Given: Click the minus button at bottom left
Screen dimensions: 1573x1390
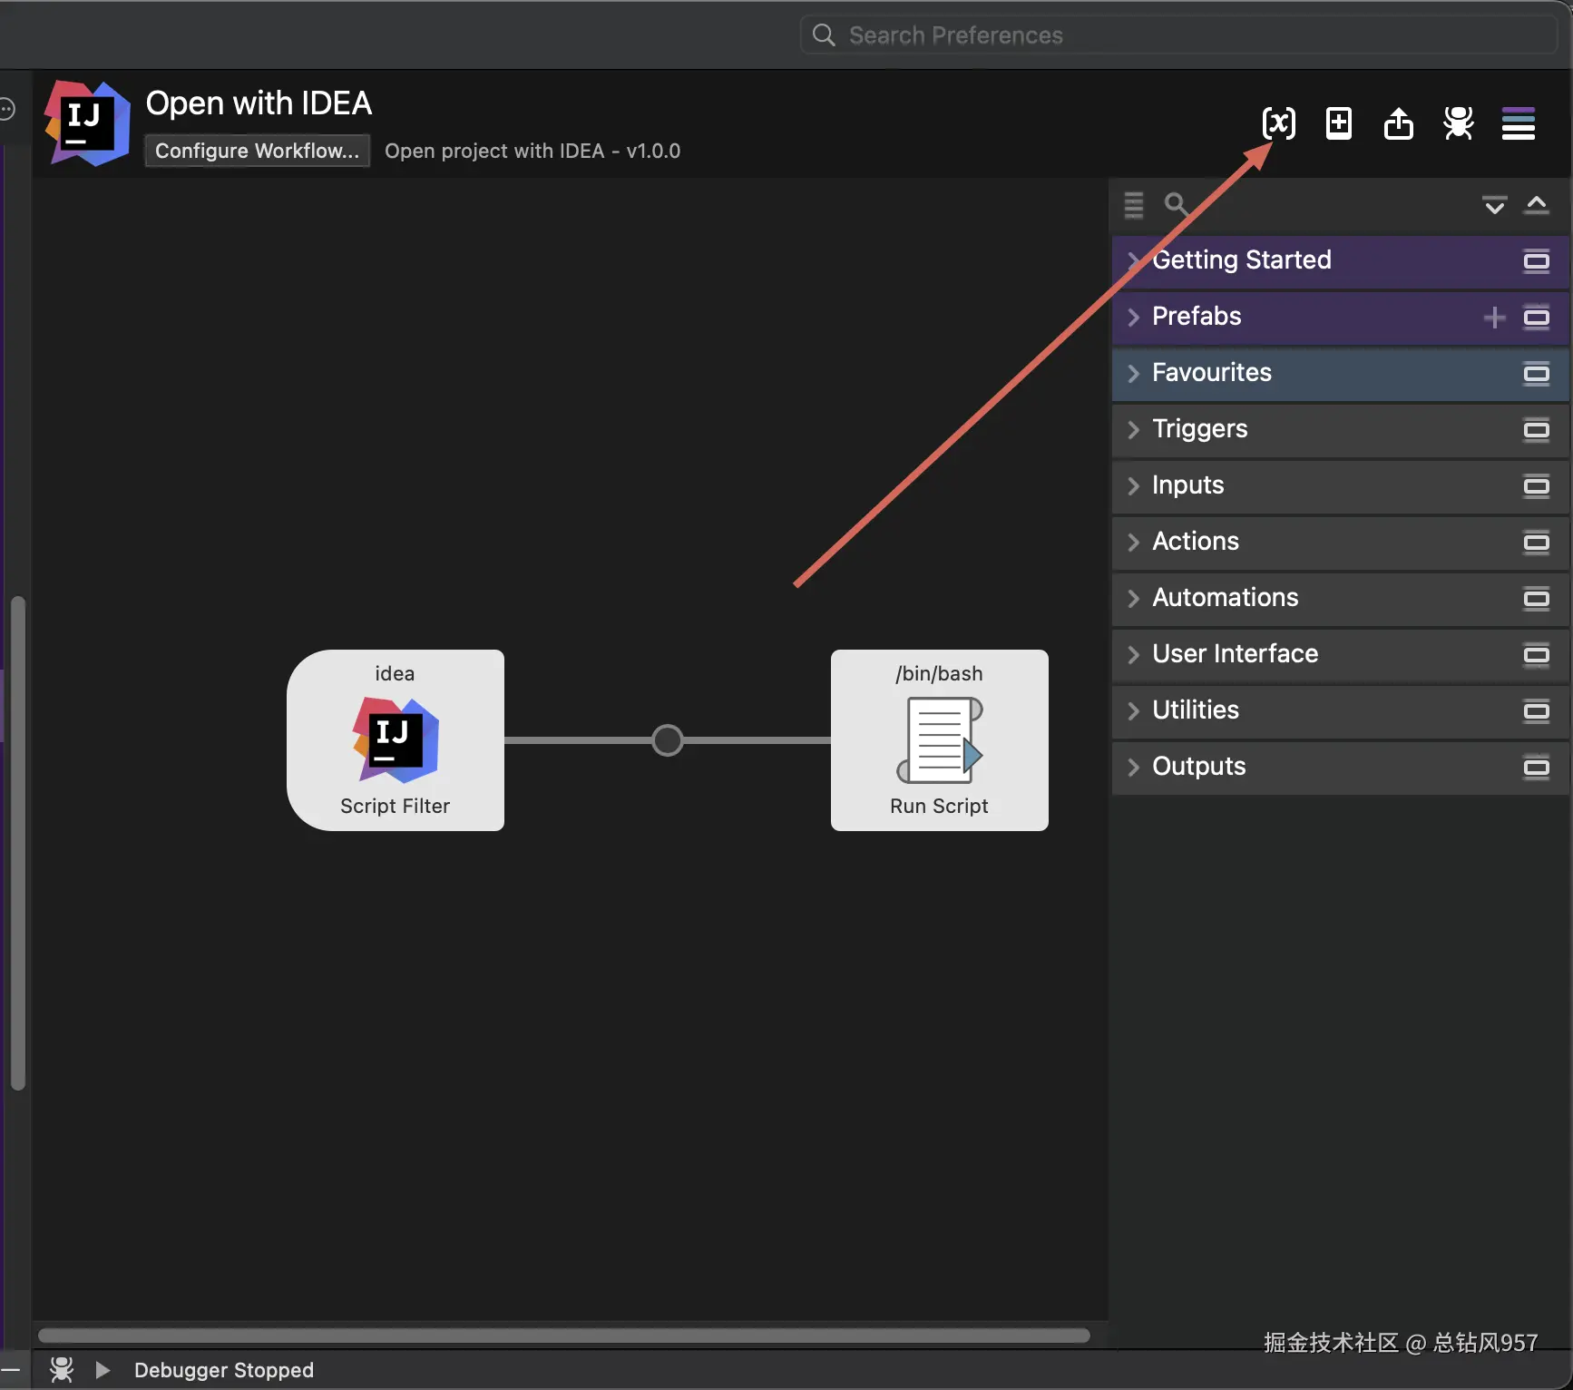Looking at the screenshot, I should pos(10,1369).
